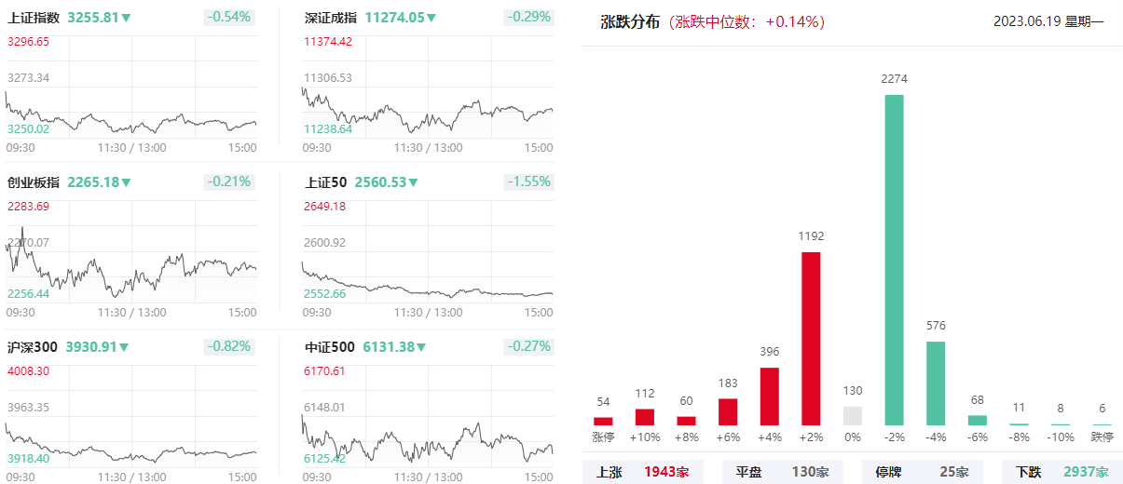The image size is (1123, 484).
Task: Select the -1.55% change badge for 上证50
Action: pyautogui.click(x=528, y=181)
